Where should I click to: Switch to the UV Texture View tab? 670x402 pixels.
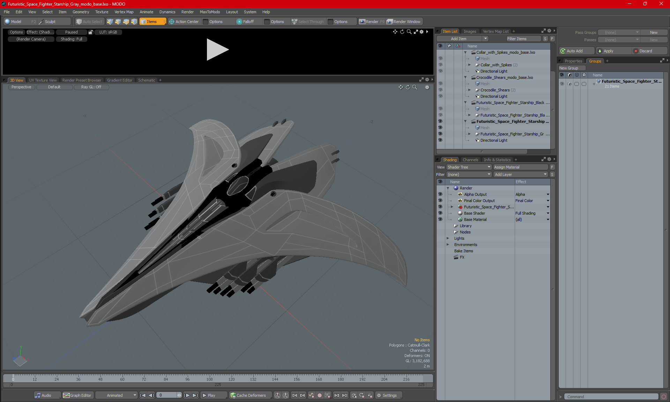(43, 80)
